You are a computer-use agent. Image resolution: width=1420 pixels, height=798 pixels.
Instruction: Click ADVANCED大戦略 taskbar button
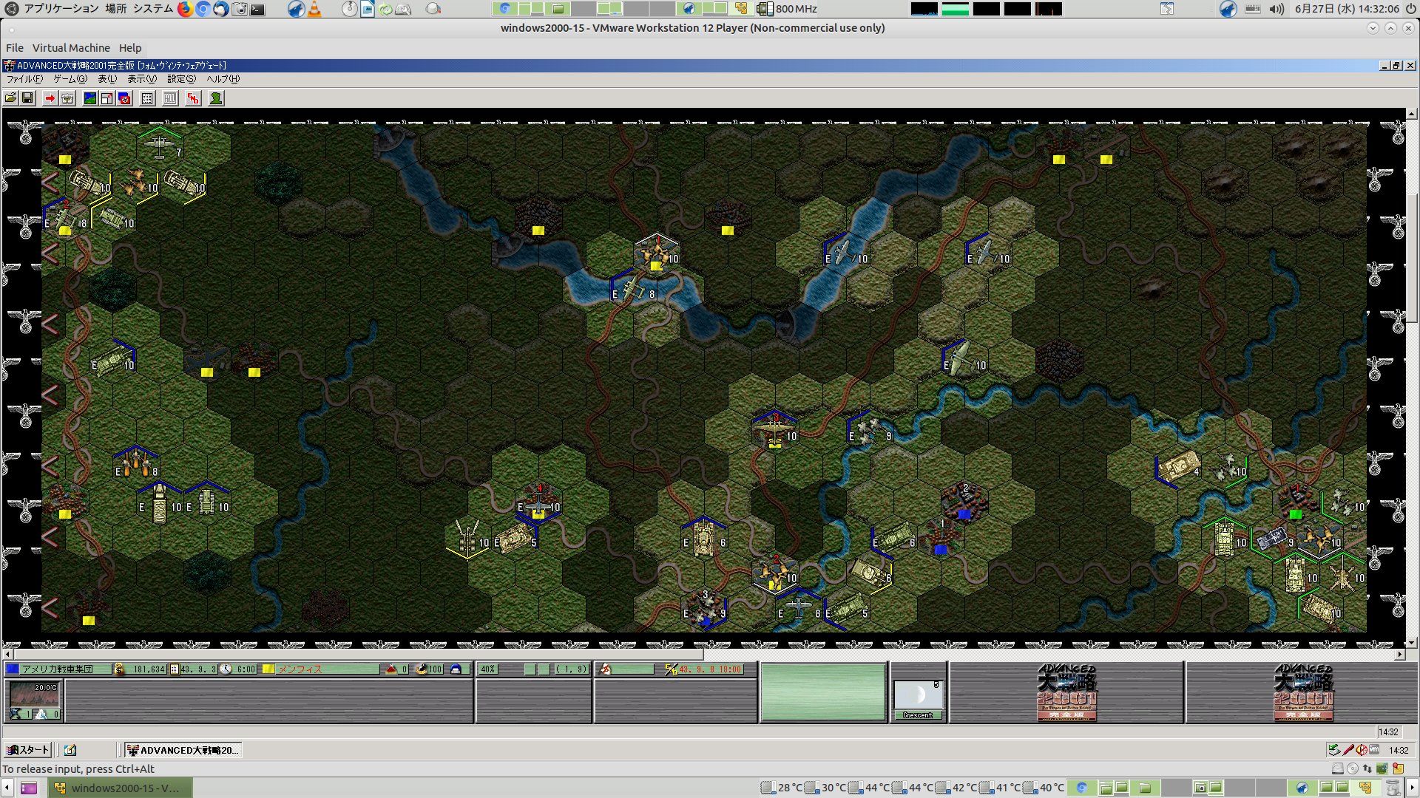(183, 750)
